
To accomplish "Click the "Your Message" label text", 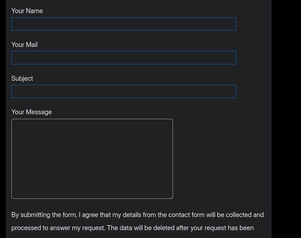I will tap(32, 112).
